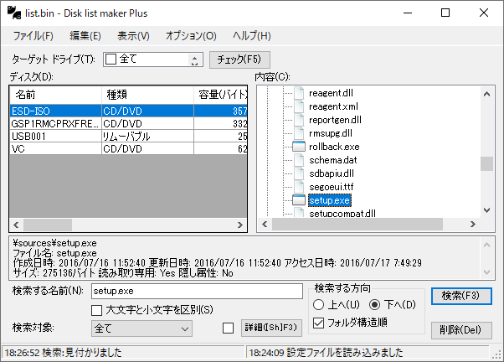Image resolution: width=504 pixels, height=362 pixels.
Task: Select sdbapiu.dll in the contents tree
Action: tap(332, 173)
